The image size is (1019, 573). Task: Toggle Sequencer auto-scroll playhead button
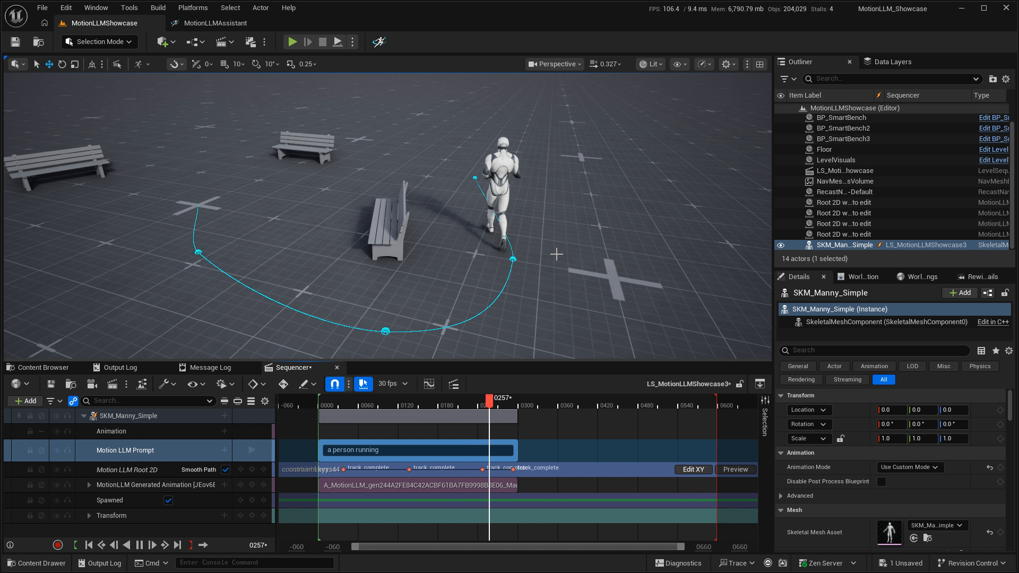click(363, 384)
